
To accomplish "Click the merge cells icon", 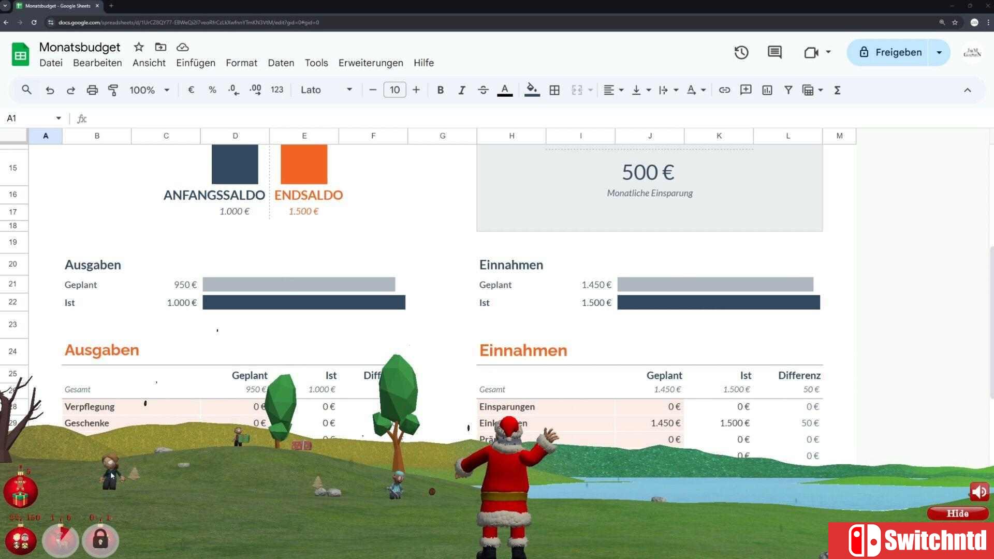I will pyautogui.click(x=577, y=90).
